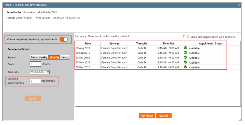Screen dimensions: 245x125
Task: Click Female Color Retouch in 30 Aug row
Action: [114, 48]
